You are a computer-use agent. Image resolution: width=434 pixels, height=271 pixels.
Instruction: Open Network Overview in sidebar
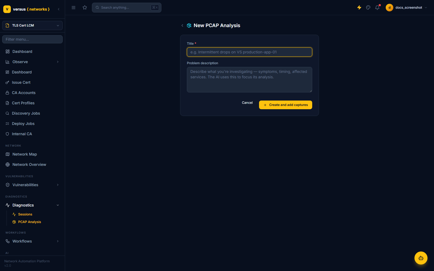point(32,164)
